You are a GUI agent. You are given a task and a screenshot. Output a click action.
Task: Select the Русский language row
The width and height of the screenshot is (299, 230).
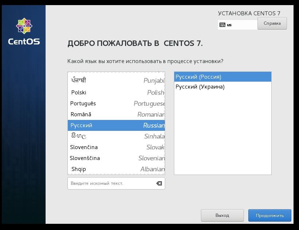click(x=116, y=125)
